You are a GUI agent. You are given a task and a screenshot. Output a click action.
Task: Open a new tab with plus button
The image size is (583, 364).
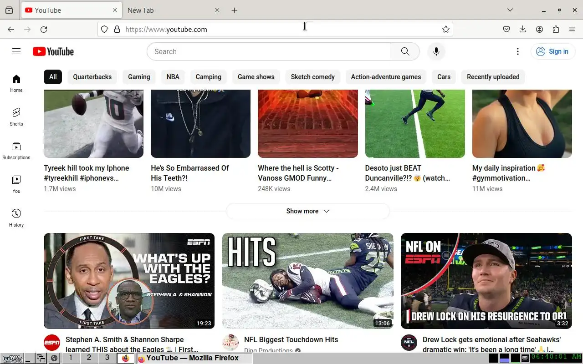235,10
